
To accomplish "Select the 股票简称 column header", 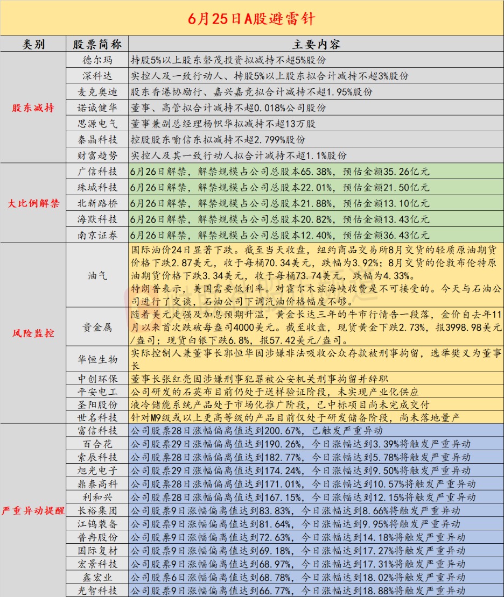I will [x=97, y=44].
